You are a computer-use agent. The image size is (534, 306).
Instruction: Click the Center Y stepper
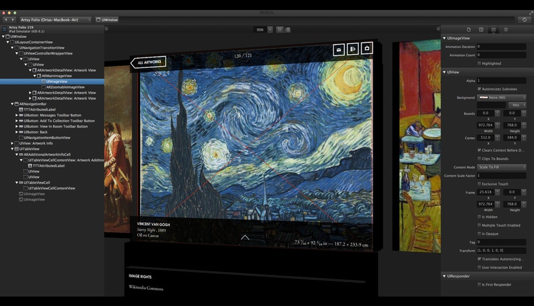(524, 137)
